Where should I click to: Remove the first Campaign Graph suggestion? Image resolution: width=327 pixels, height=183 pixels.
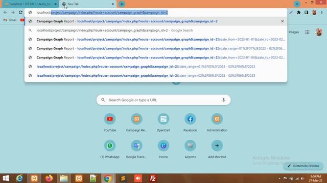(x=282, y=21)
